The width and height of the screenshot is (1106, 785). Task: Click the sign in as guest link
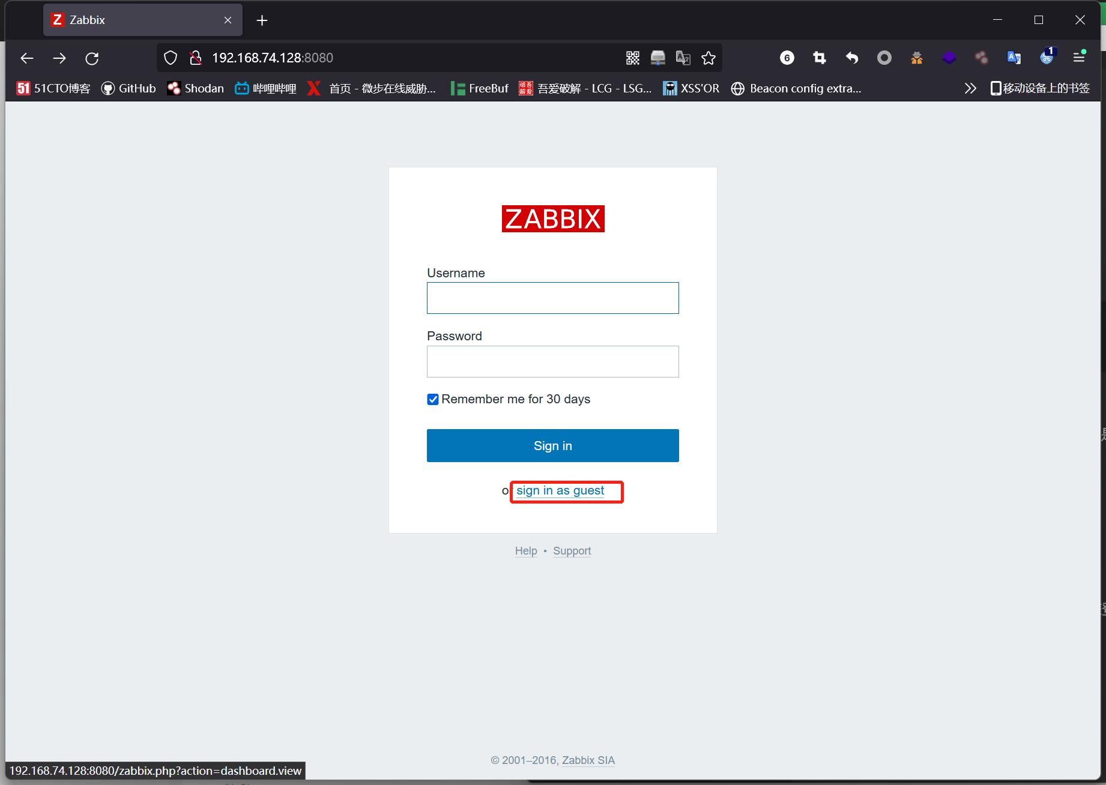[x=560, y=490]
